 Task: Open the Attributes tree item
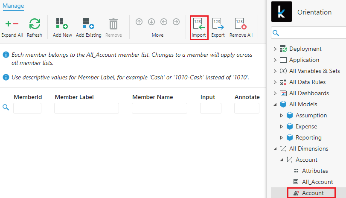pos(315,171)
